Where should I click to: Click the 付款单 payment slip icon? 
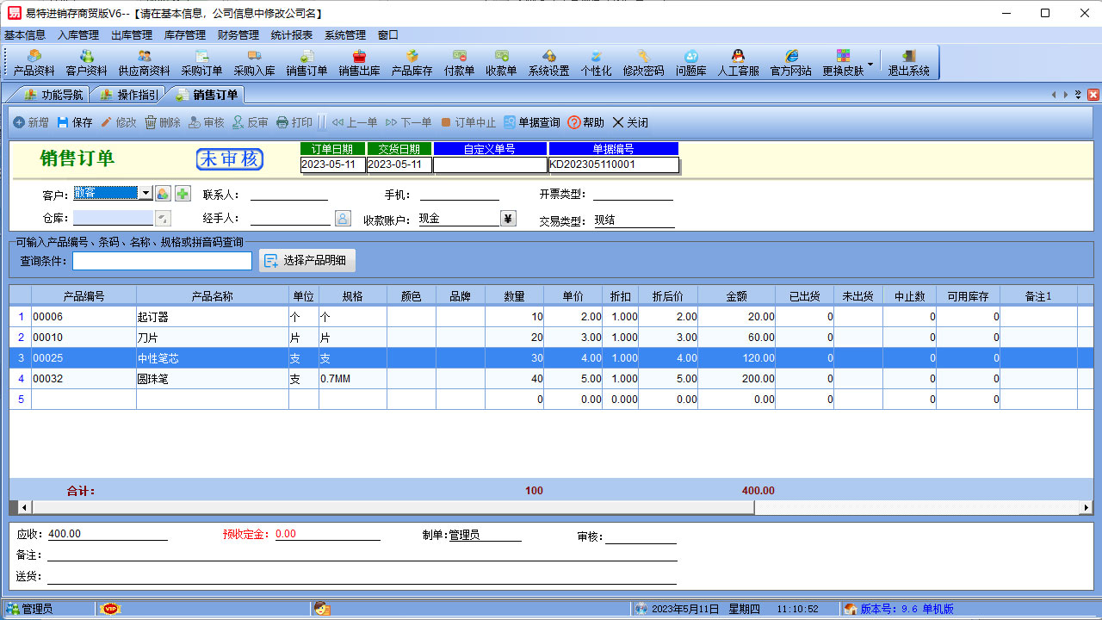[459, 62]
